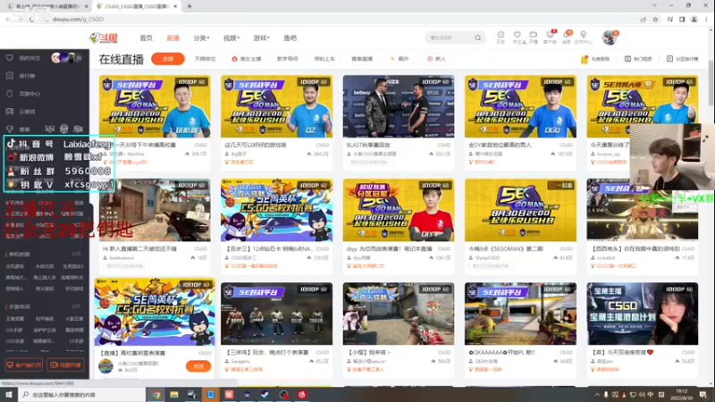The width and height of the screenshot is (715, 402).
Task: Go to 首页 in the top navigation
Action: click(x=146, y=38)
